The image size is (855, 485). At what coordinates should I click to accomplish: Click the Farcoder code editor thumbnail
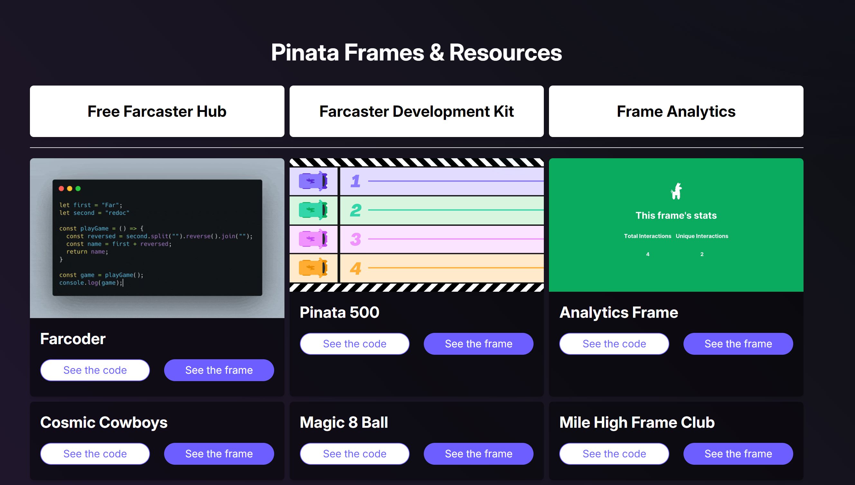[x=157, y=238]
